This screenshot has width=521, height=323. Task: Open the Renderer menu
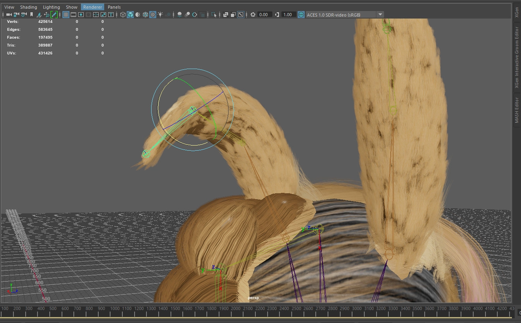tap(92, 7)
